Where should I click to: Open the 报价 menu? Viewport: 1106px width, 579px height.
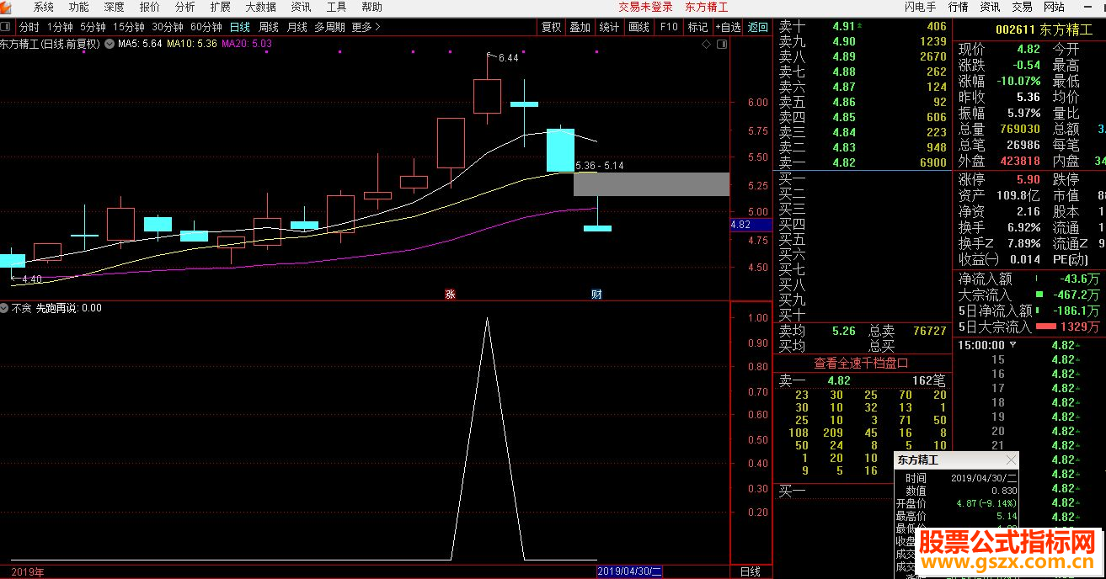tap(149, 7)
